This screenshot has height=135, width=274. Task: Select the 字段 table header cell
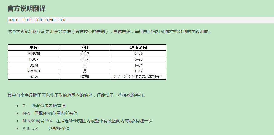pyautogui.click(x=34, y=48)
